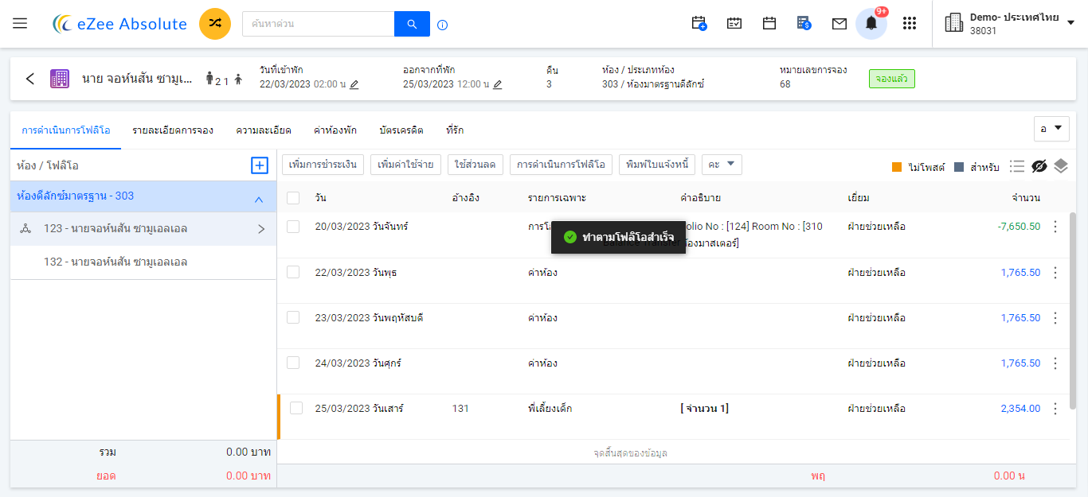Click the การดำเนินการโฟลิโอ toolbar button

(x=561, y=165)
